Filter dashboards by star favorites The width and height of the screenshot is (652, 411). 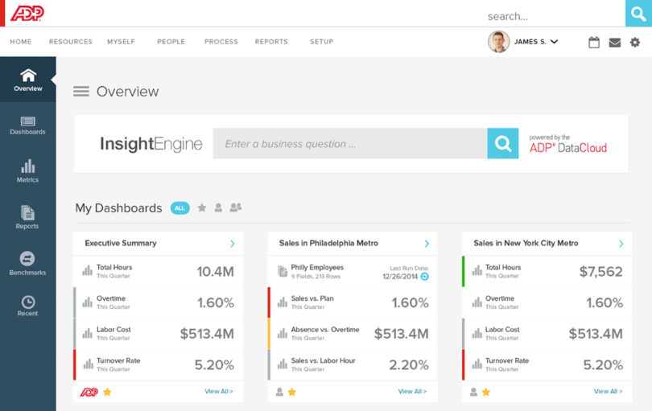pos(202,208)
